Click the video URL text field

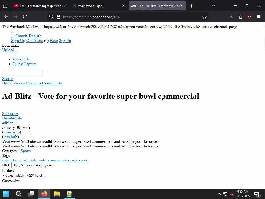tap(32, 165)
